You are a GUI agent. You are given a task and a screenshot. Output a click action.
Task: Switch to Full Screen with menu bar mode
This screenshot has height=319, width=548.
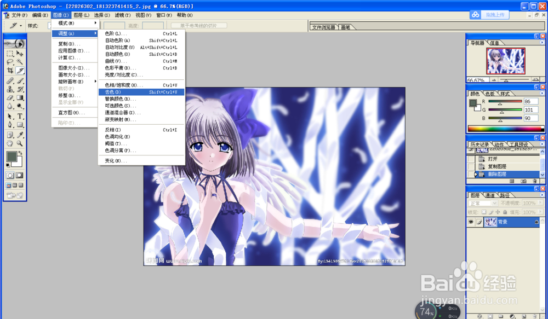[x=15, y=185]
